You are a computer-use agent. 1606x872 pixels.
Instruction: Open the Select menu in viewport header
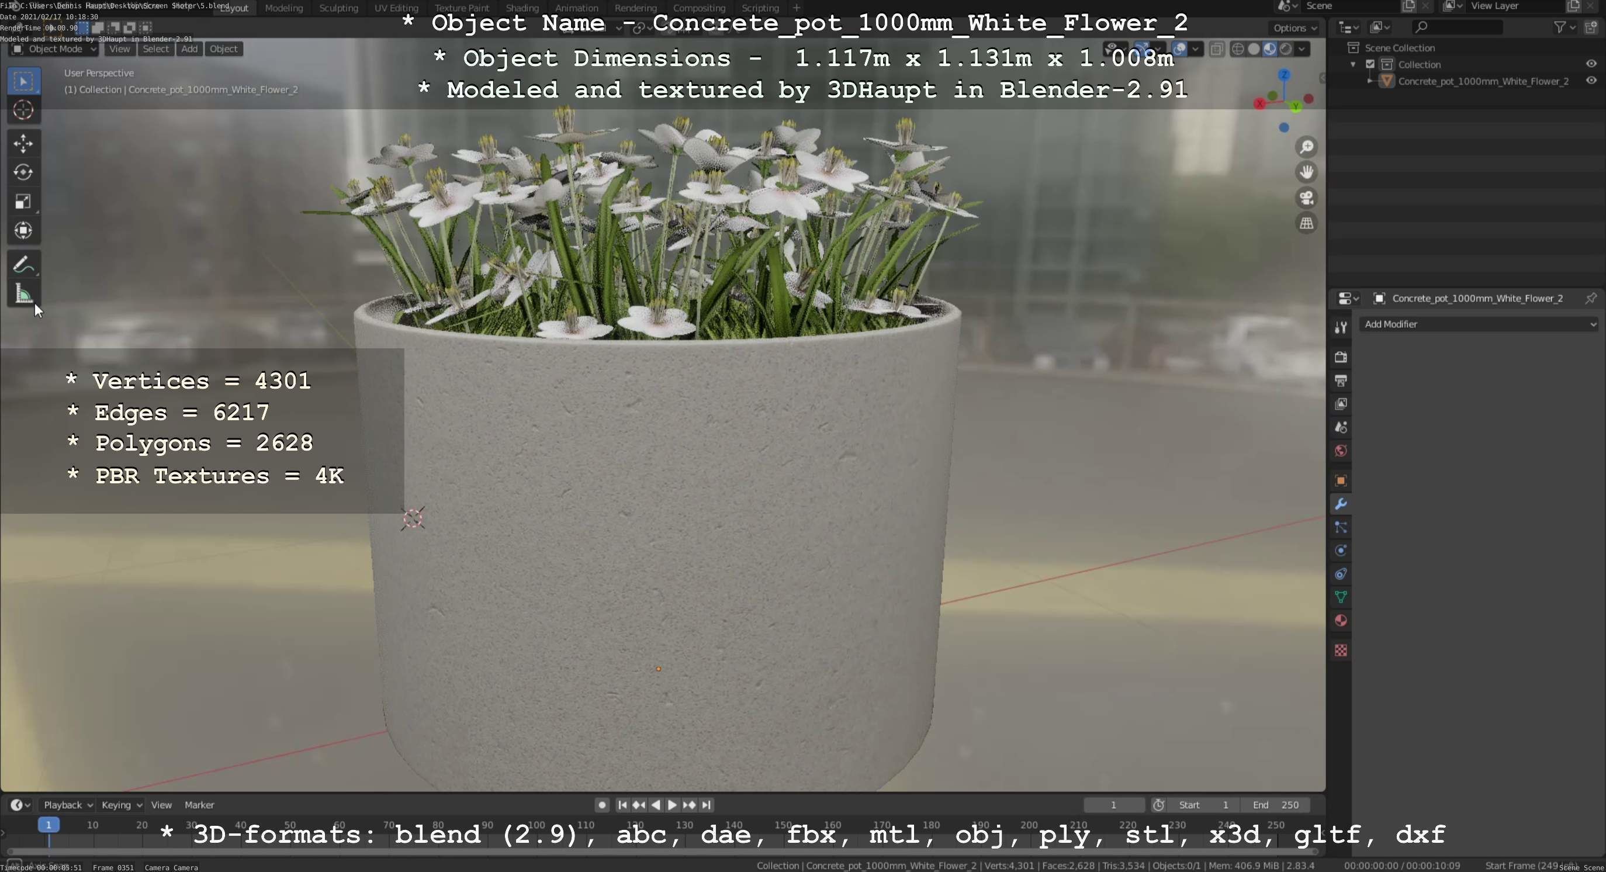coord(156,49)
